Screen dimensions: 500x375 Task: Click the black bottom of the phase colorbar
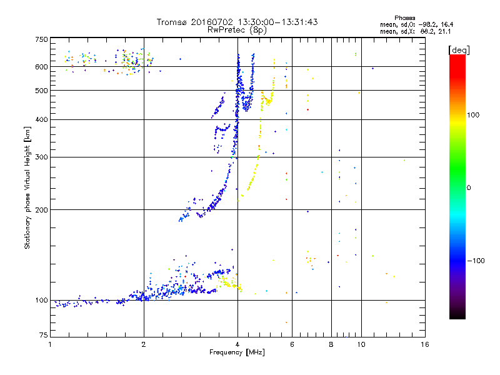pyautogui.click(x=457, y=315)
